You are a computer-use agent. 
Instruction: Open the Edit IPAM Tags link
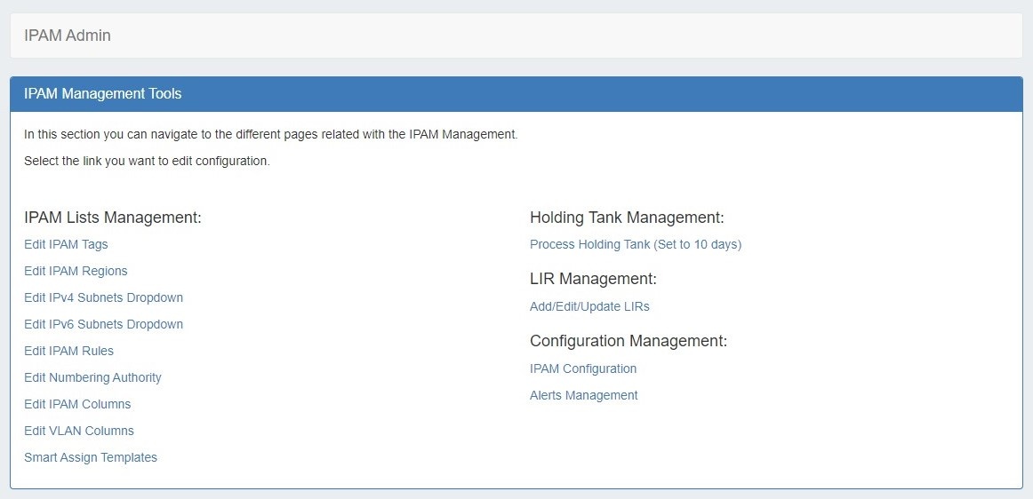tap(66, 244)
